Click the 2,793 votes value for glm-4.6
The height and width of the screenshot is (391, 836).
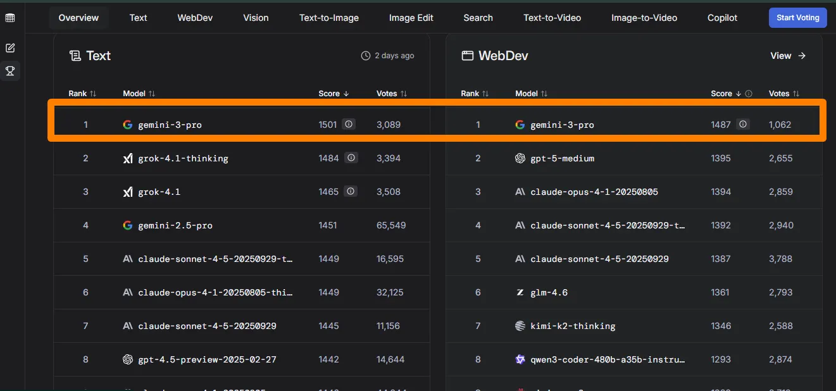781,292
